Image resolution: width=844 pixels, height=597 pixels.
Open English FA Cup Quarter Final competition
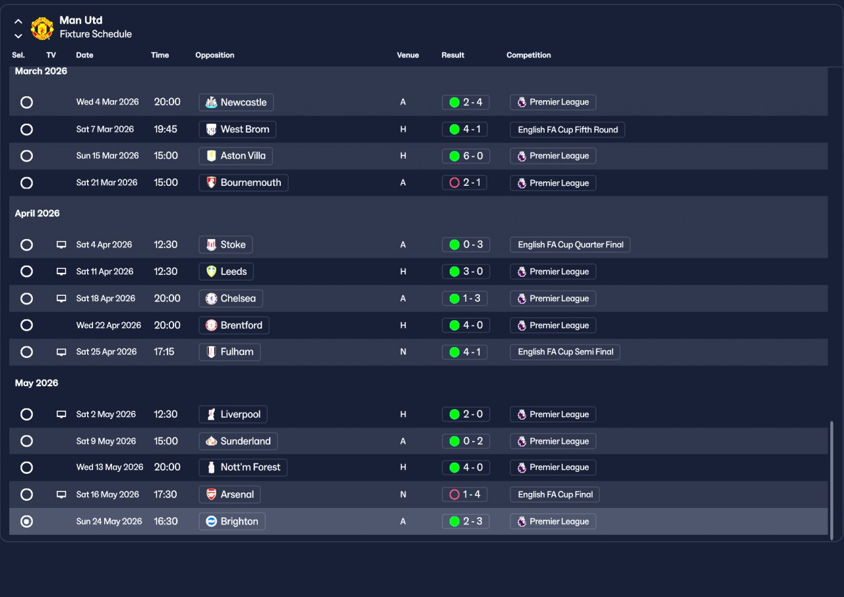570,244
